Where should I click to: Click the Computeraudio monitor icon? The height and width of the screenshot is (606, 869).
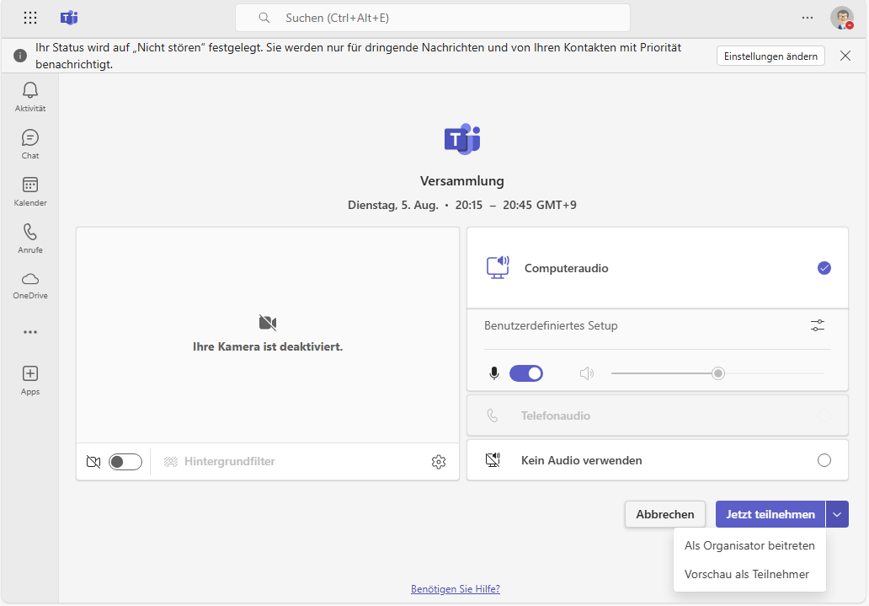tap(498, 267)
